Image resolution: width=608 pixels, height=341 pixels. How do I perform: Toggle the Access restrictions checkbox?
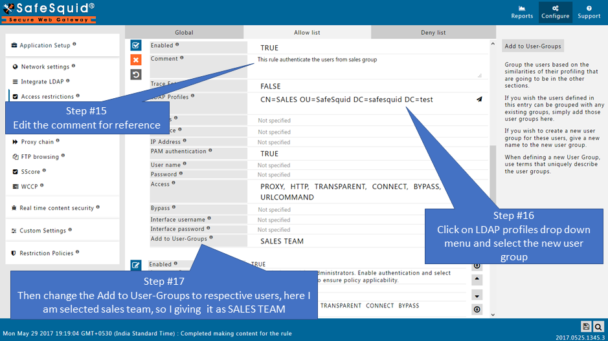click(15, 97)
